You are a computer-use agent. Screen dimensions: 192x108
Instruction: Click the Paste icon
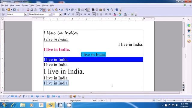pos(56,10)
